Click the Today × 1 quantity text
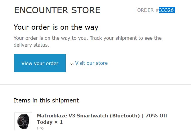 coord(50,122)
